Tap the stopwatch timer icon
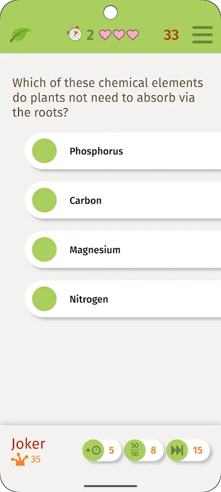 [74, 34]
